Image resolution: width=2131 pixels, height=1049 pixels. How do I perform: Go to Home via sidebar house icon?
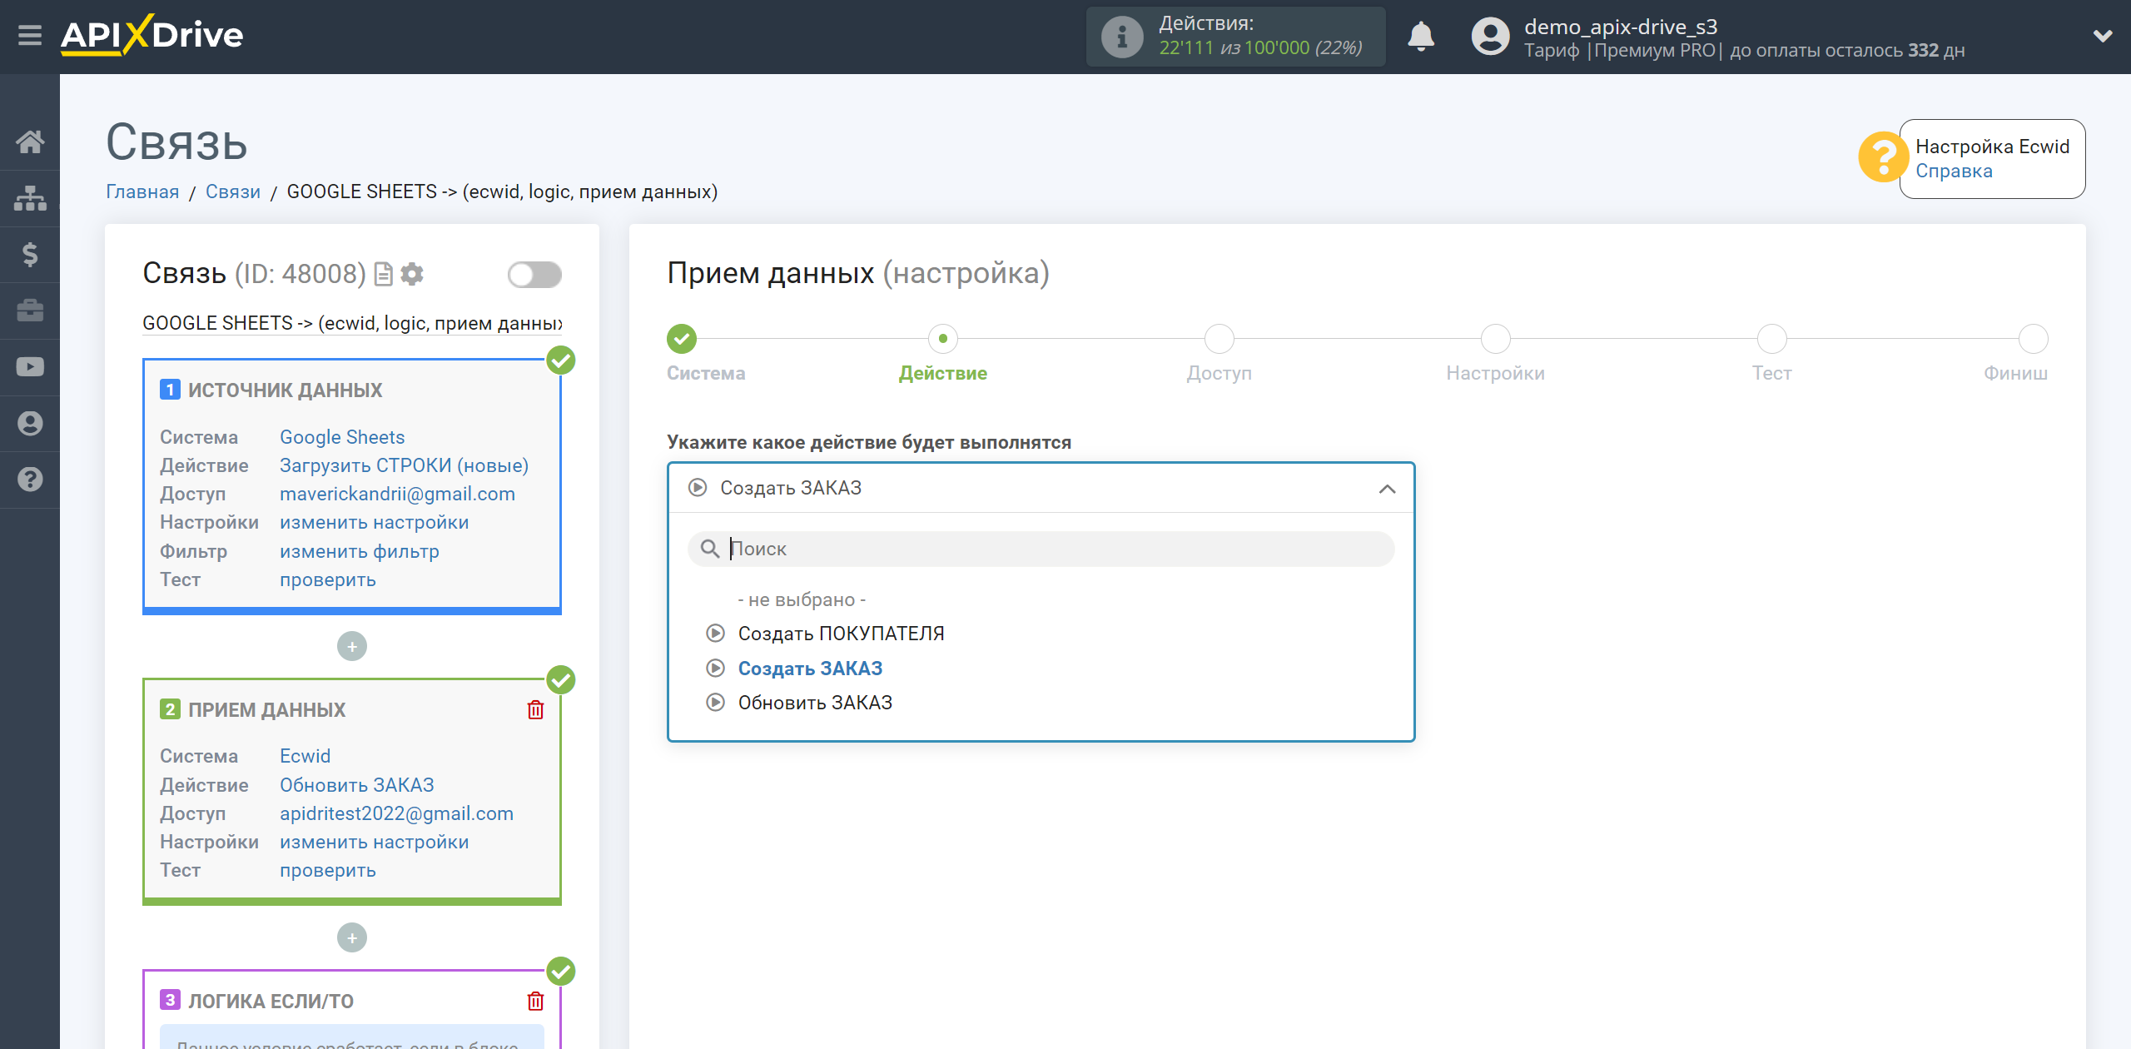(x=30, y=142)
